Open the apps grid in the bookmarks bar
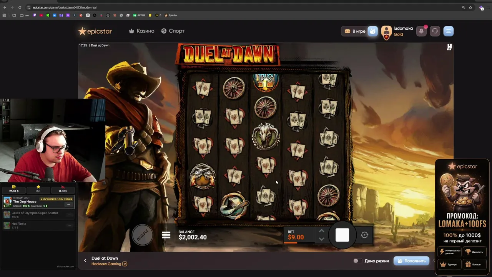This screenshot has width=492, height=277. coord(4,15)
